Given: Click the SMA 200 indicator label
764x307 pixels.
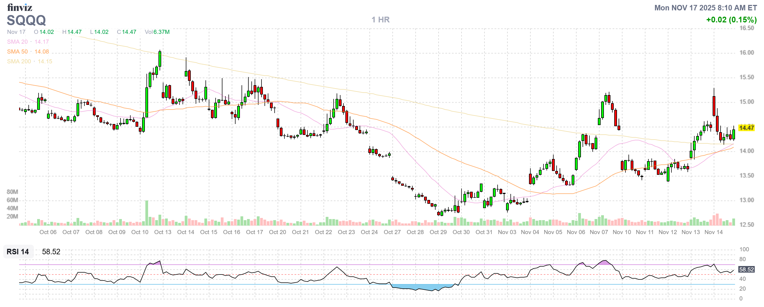Looking at the screenshot, I should 19,61.
